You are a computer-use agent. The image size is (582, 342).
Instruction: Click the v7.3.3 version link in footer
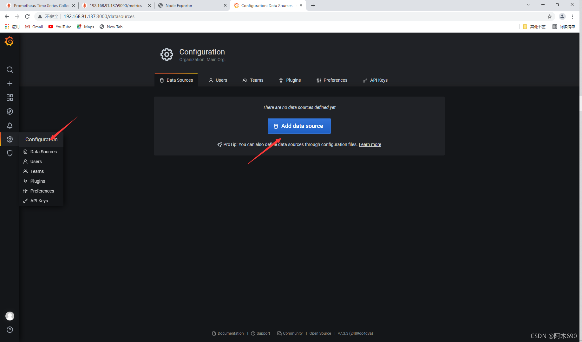[355, 333]
